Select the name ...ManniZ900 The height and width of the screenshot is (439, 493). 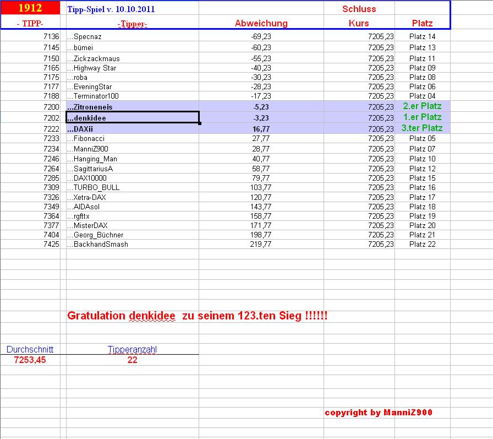click(87, 149)
